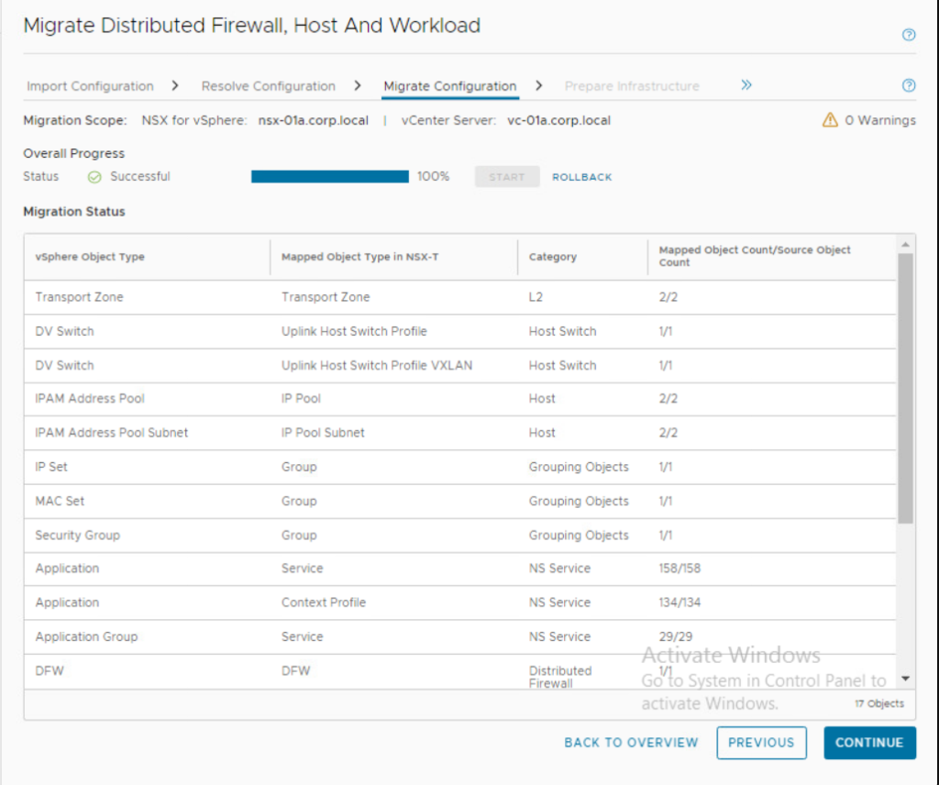Click the help icon beside the wizard steps

click(x=909, y=85)
